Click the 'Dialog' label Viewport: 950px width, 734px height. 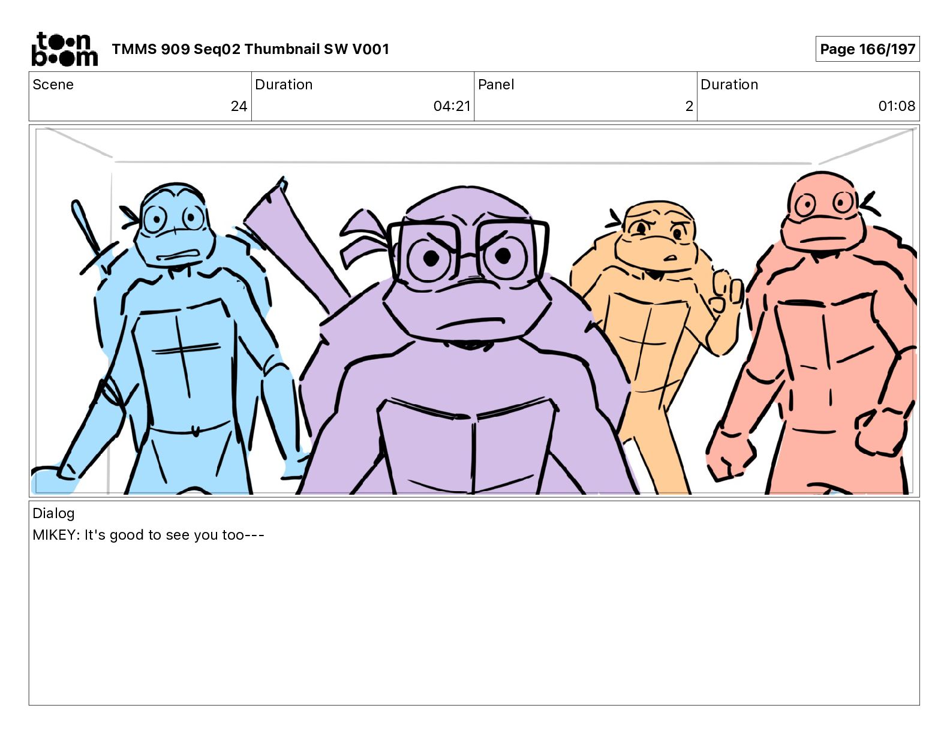pos(53,513)
